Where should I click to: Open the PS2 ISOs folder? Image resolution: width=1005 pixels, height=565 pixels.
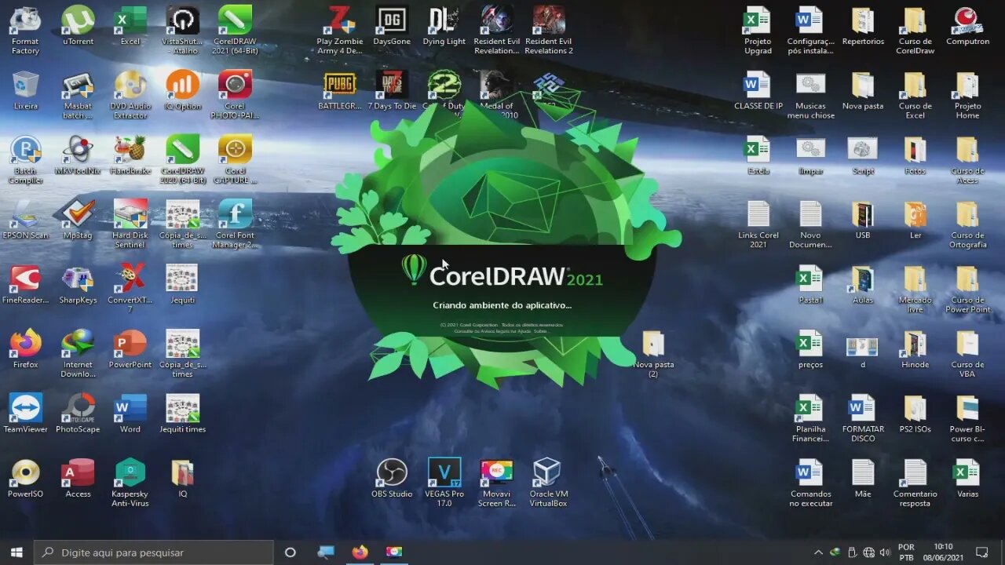coord(915,414)
